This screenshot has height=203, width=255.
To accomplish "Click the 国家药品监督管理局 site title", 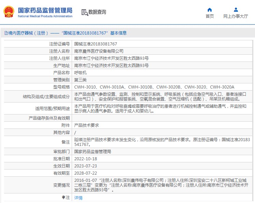I will [x=45, y=10].
